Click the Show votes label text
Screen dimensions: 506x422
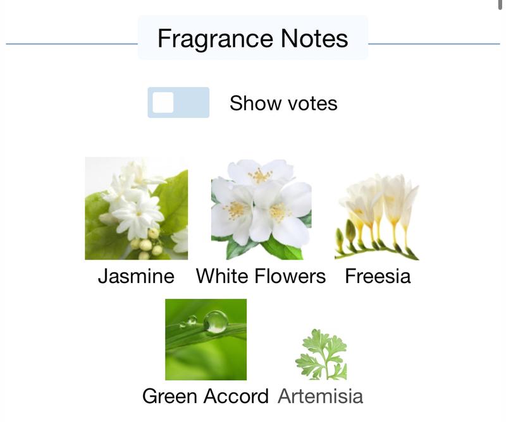[283, 104]
